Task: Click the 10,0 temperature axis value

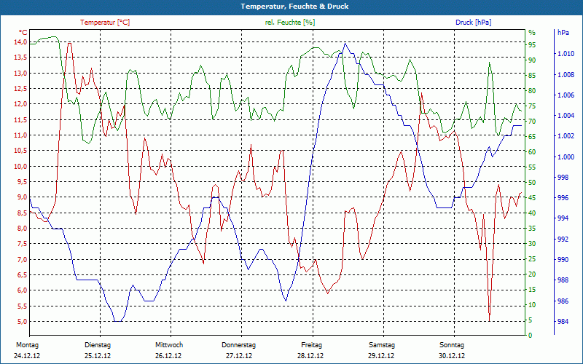Action: (20, 167)
